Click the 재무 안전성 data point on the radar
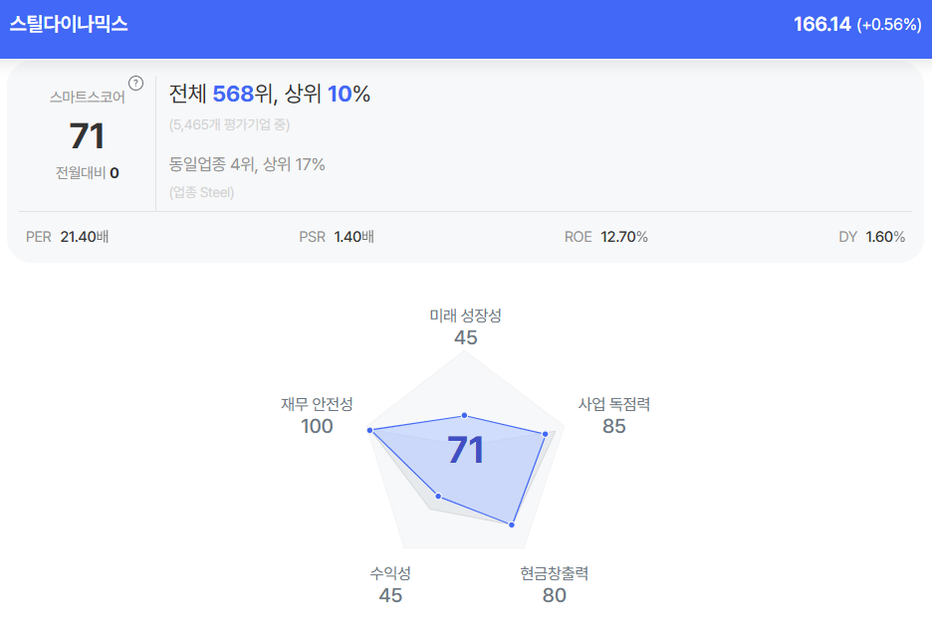Image resolution: width=932 pixels, height=628 pixels. [x=370, y=431]
